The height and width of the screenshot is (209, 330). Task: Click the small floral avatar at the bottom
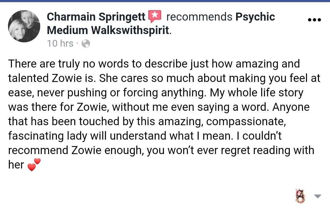point(300,196)
